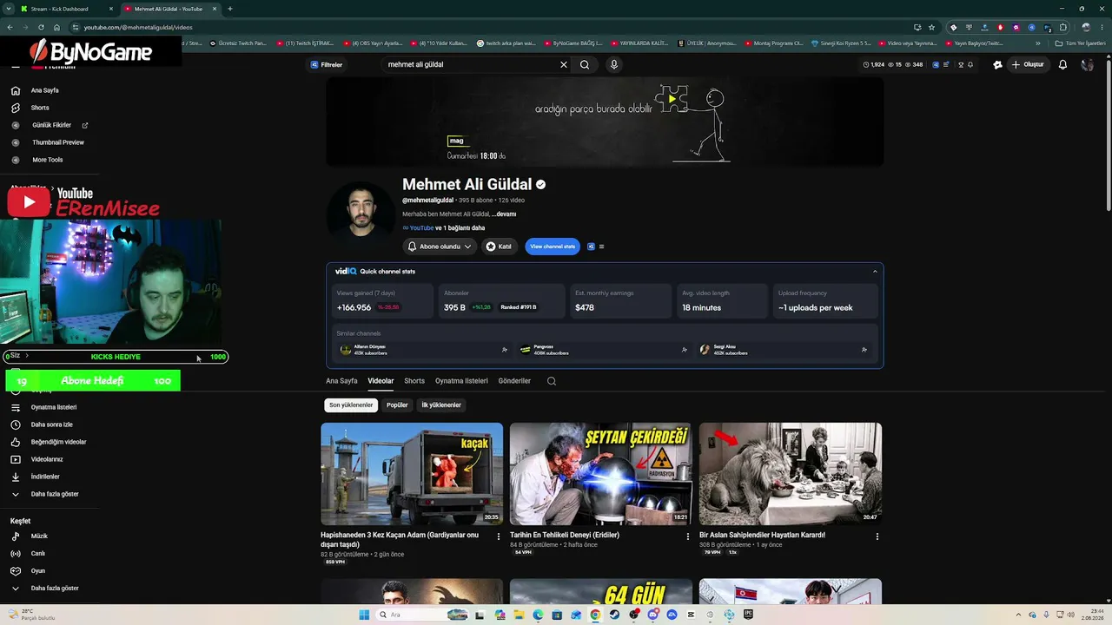Bookmark this page with the star icon

tap(931, 27)
